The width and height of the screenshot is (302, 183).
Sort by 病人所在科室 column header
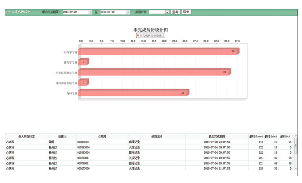coord(26,137)
